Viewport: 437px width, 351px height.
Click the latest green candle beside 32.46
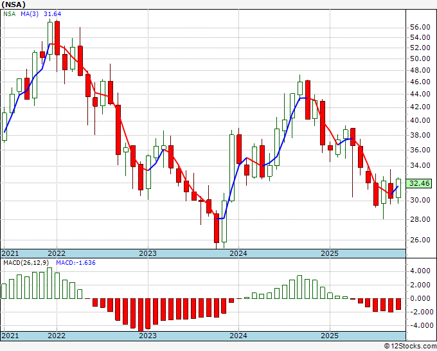coord(398,188)
